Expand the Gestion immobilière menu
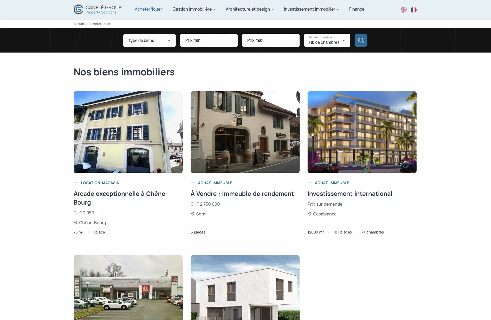Screen dimensions: 491x320 [x=194, y=9]
